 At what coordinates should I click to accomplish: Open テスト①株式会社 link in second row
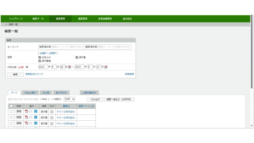[65, 118]
